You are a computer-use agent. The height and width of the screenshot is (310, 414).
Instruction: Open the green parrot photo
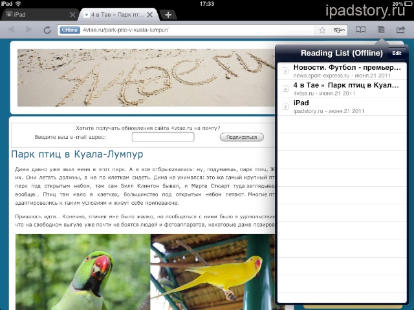click(83, 272)
